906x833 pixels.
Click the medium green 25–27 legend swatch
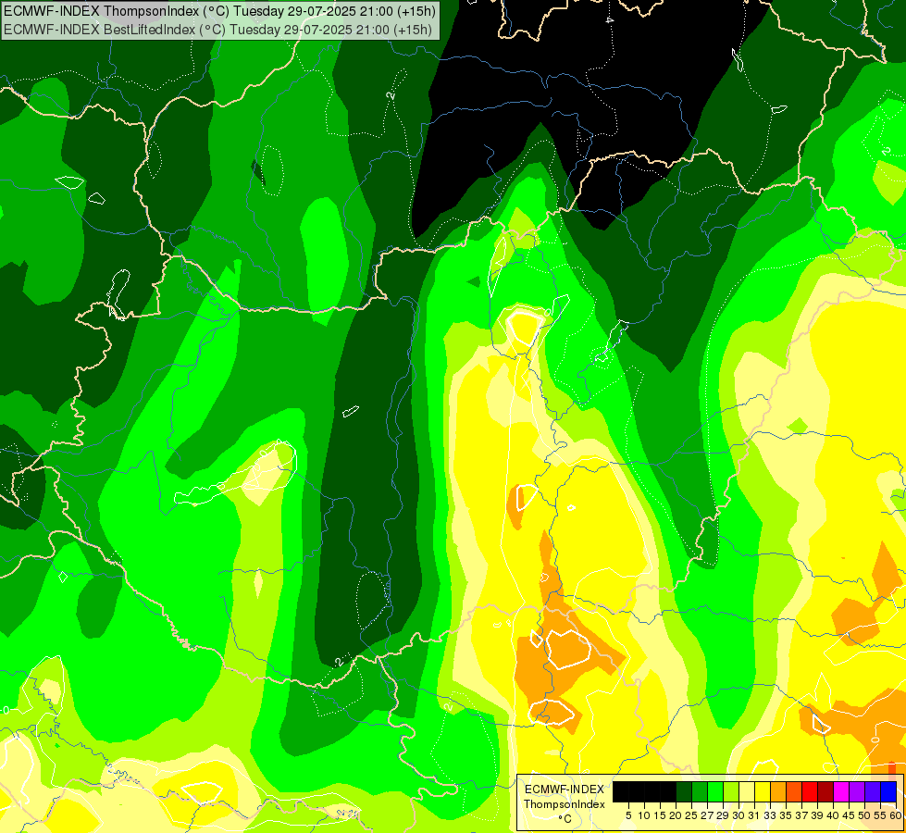pyautogui.click(x=699, y=791)
